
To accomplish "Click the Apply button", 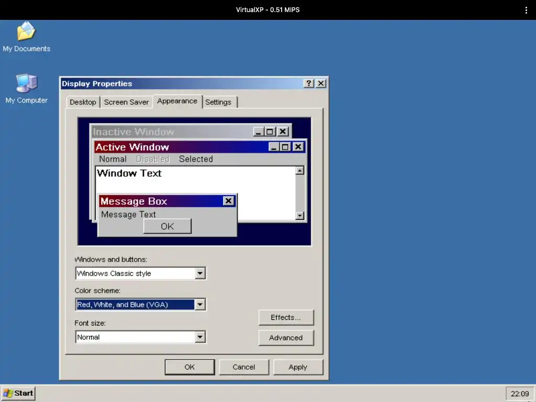I will point(298,367).
